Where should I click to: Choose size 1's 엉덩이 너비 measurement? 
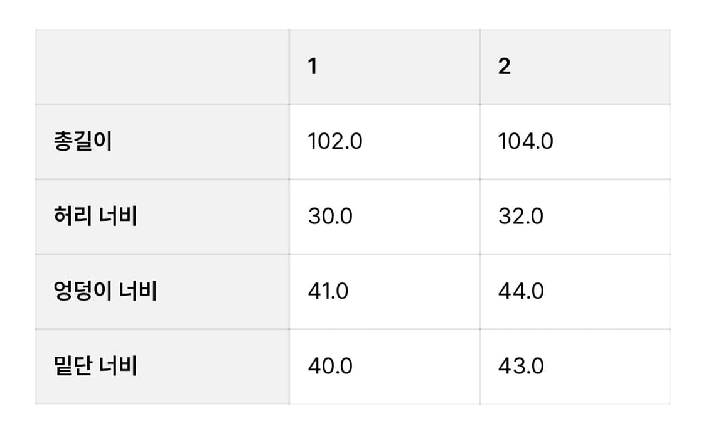(x=328, y=291)
